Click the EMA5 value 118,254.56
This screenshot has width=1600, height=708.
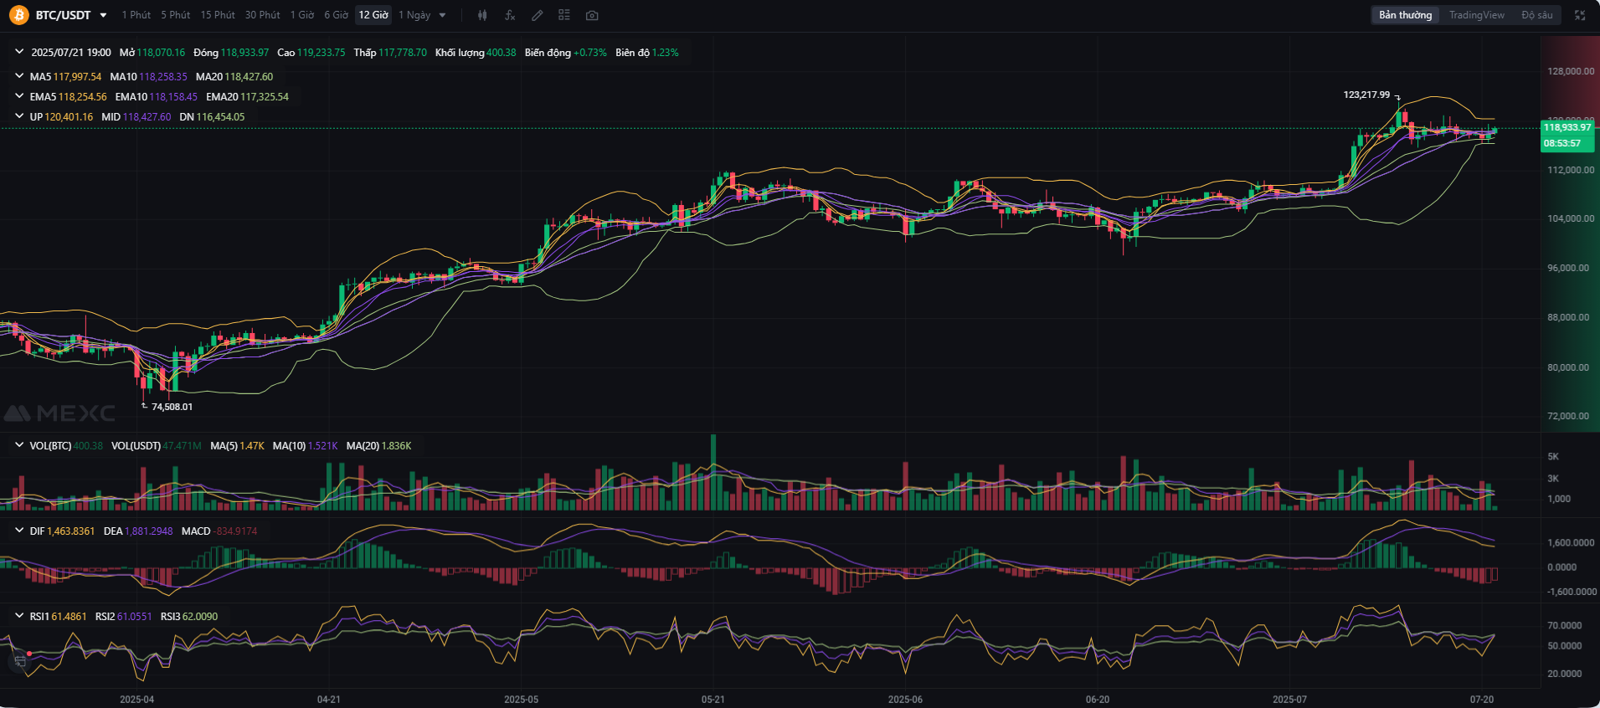click(x=82, y=96)
